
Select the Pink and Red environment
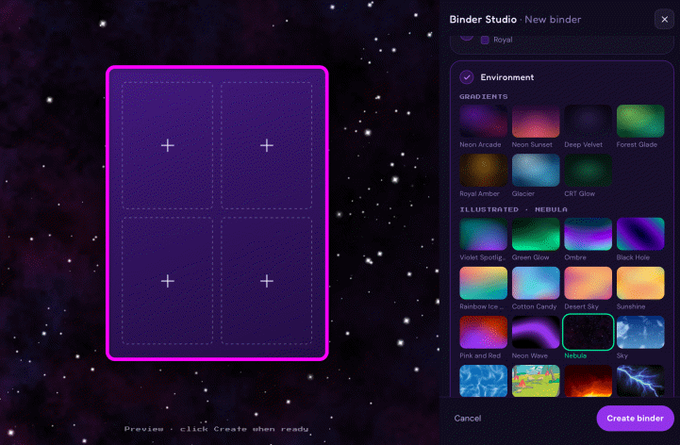[x=483, y=332]
